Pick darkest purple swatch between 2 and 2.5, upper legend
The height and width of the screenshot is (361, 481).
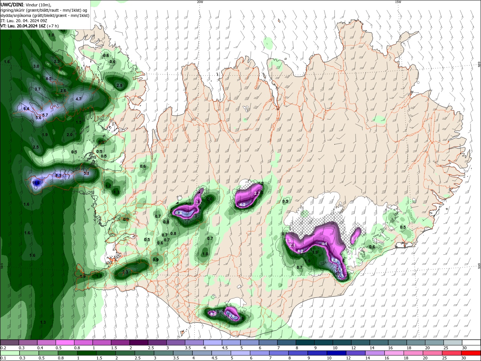[139, 343]
